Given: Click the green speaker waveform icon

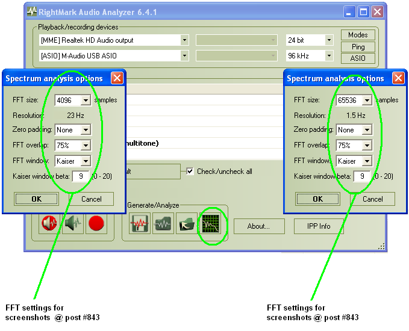Looking at the screenshot, I should pyautogui.click(x=73, y=223).
